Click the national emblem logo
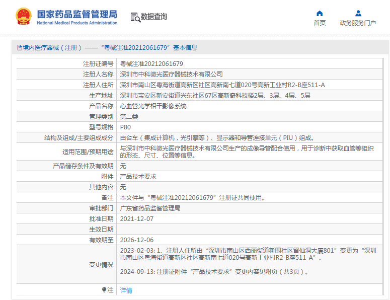Image resolution: width=390 pixels, height=300 pixels. 24,16
